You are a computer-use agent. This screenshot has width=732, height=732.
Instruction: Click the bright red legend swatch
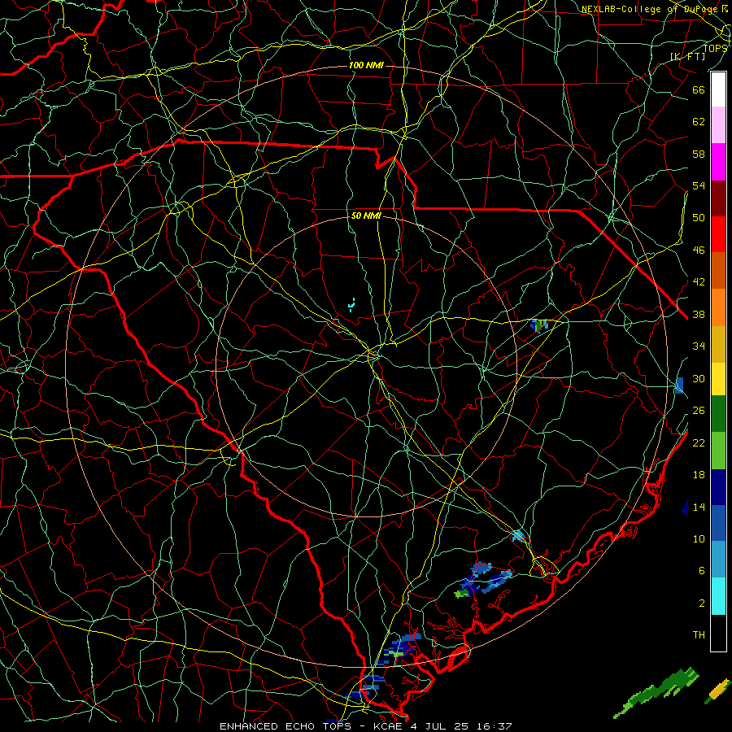tap(718, 234)
